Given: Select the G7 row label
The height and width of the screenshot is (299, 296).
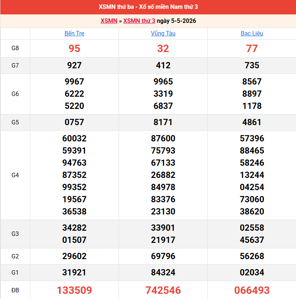Looking at the screenshot, I should (15, 65).
